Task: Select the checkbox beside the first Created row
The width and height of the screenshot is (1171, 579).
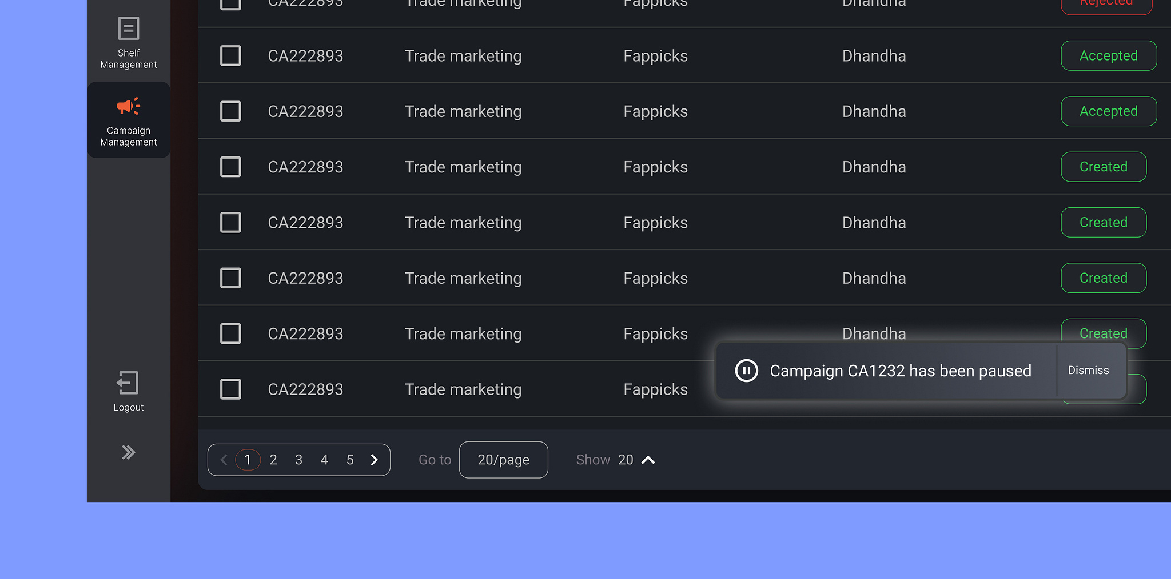Action: click(230, 167)
